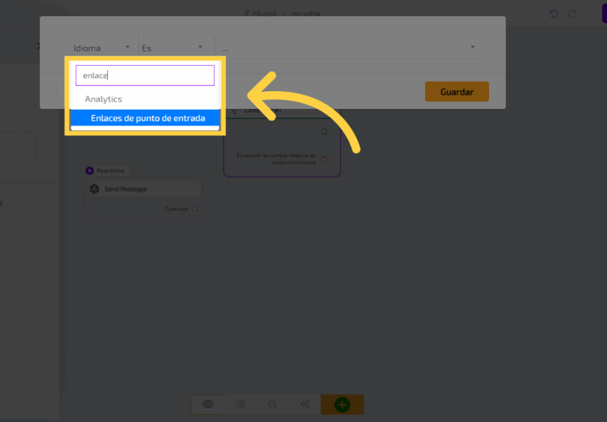Open the Idioma dropdown
Screen dimensions: 607x422
click(101, 48)
